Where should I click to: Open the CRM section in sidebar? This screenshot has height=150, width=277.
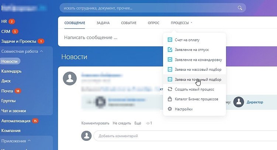tap(6, 31)
